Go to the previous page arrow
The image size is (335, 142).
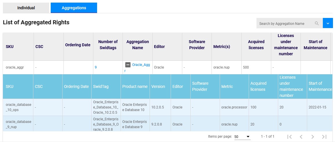tap(301, 137)
